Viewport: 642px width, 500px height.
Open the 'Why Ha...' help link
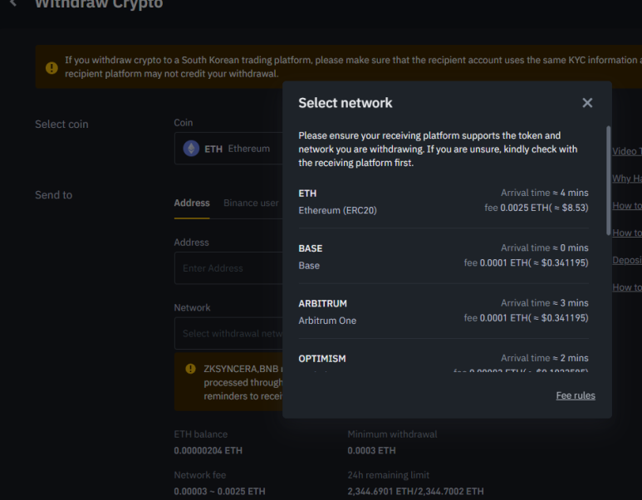[627, 179]
